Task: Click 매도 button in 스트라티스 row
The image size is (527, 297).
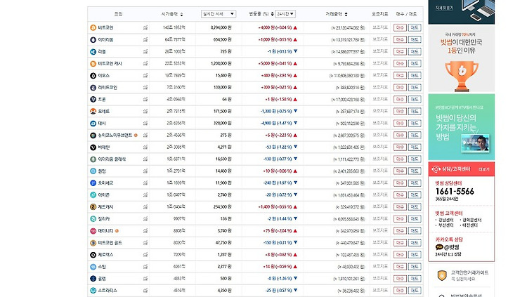Action: [415, 291]
